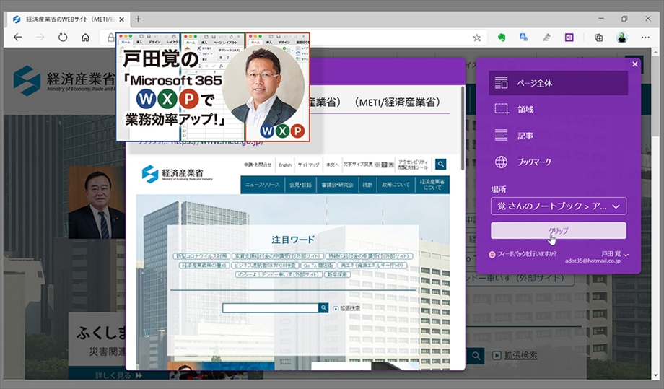Click the English link in preview header
The image size is (664, 389).
(285, 165)
